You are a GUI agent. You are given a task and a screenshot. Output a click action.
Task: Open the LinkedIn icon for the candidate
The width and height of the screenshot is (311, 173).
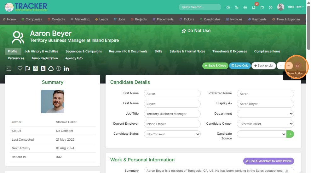66,69
